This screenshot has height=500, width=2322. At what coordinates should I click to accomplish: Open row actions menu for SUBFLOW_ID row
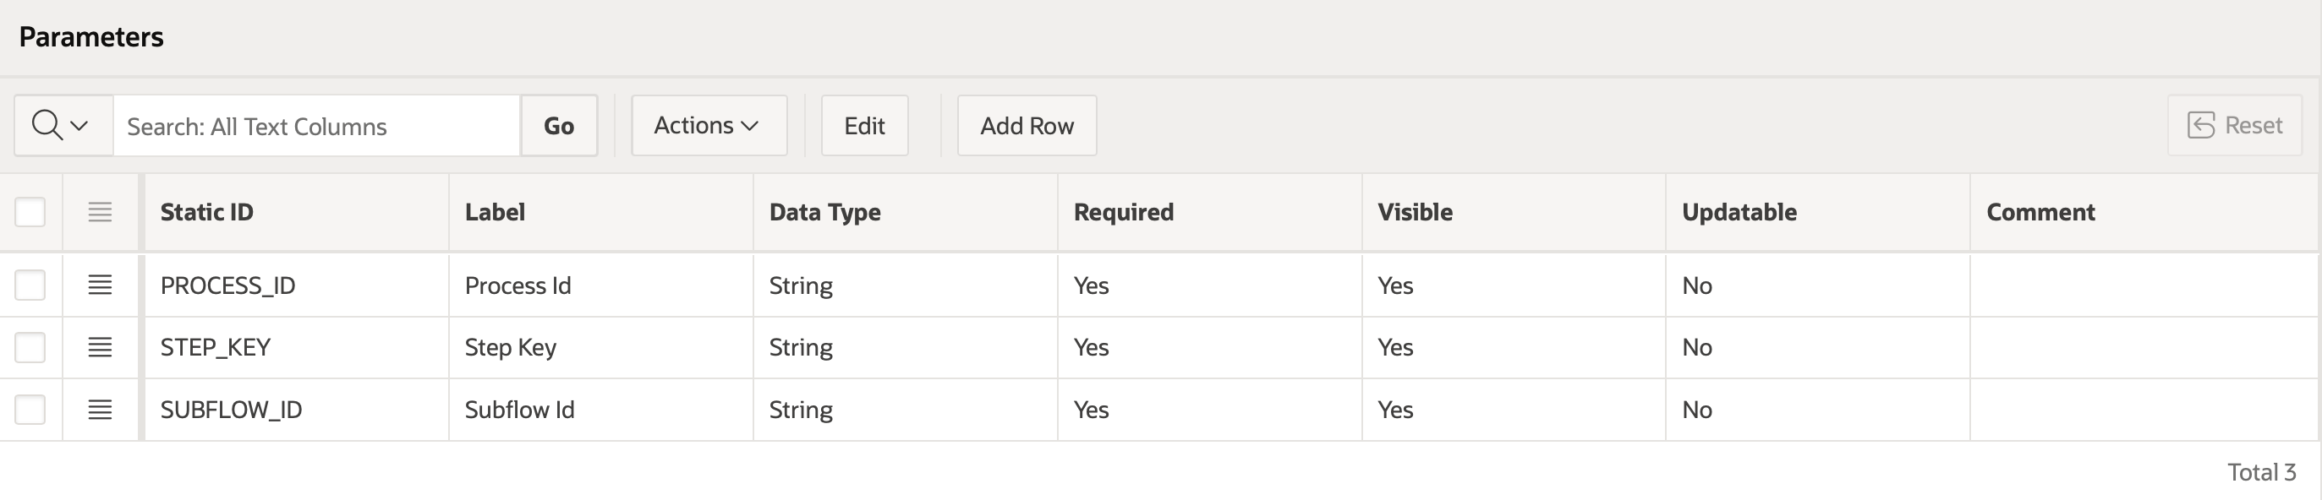click(x=100, y=409)
